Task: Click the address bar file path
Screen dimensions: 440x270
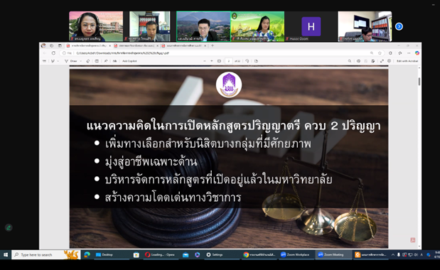Action: click(123, 53)
